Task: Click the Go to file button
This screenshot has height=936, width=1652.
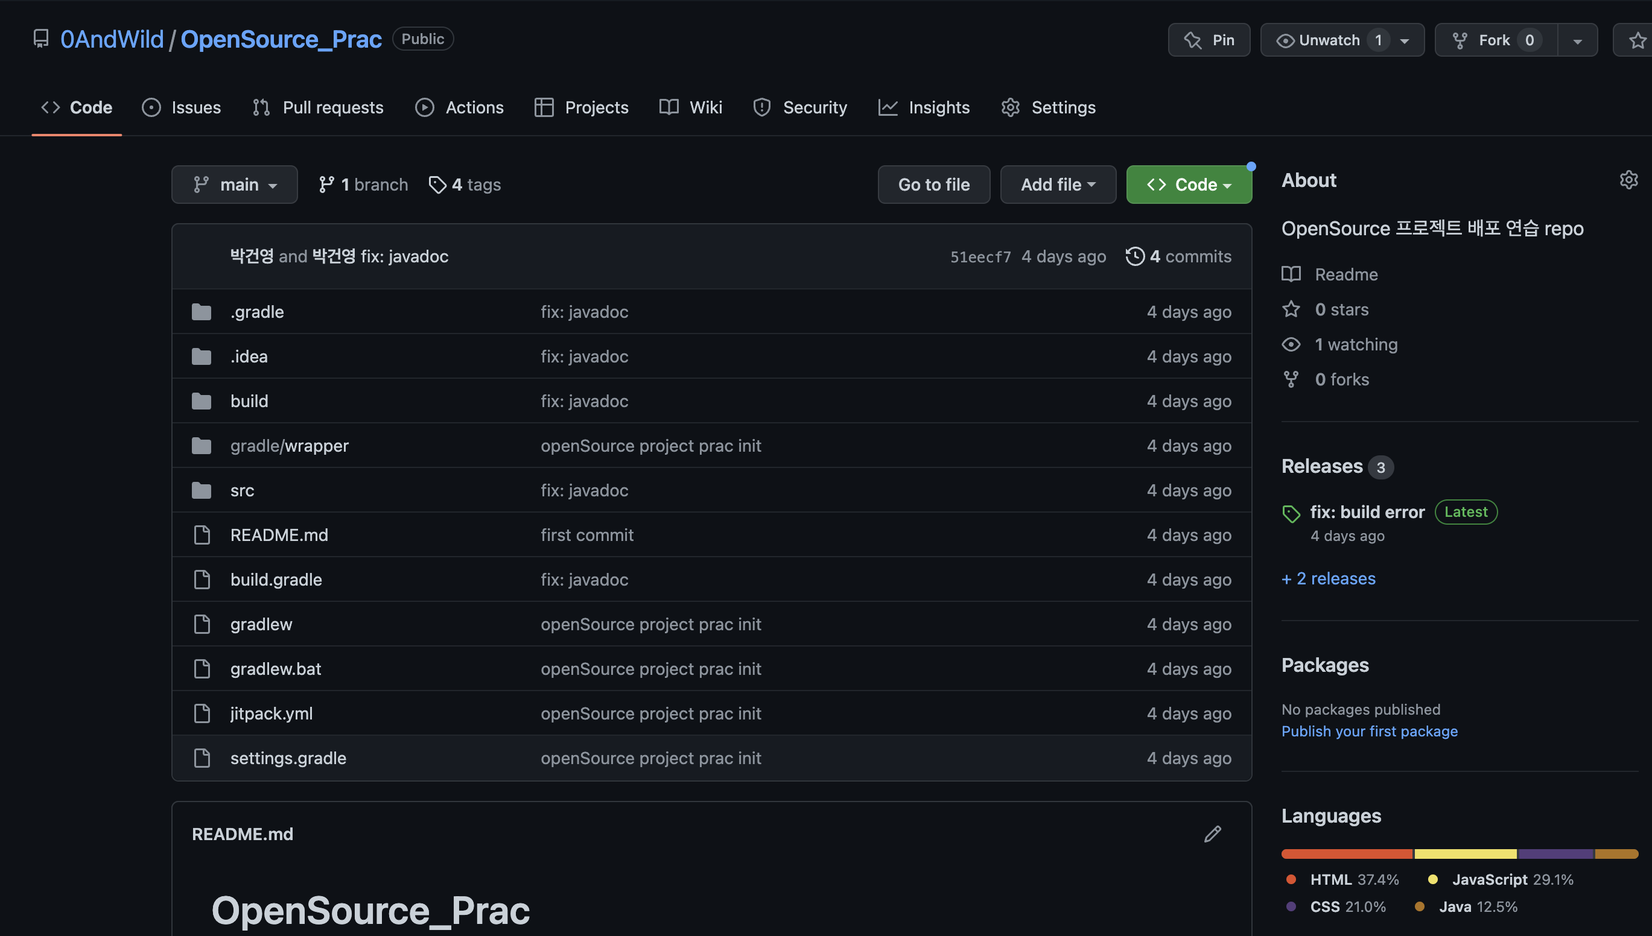Action: click(x=934, y=185)
